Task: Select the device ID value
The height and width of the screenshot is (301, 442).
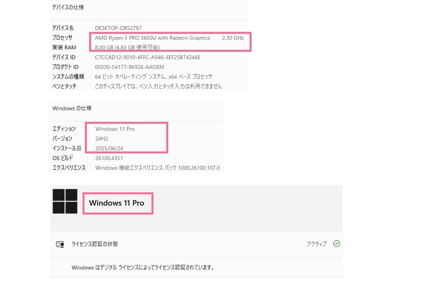Action: (x=148, y=57)
